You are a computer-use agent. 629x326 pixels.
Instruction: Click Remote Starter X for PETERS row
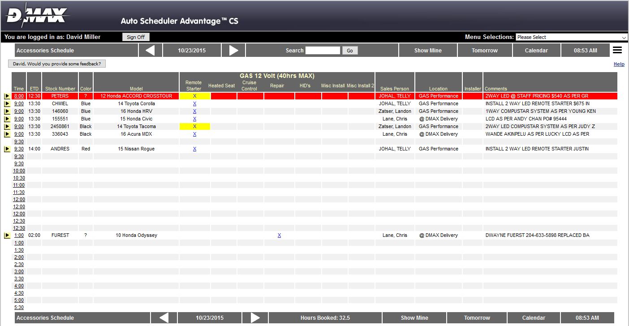pyautogui.click(x=194, y=96)
